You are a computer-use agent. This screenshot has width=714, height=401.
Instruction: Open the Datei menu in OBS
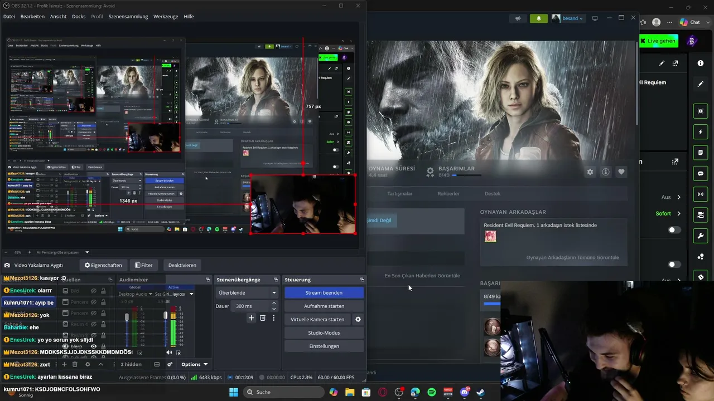tap(9, 17)
